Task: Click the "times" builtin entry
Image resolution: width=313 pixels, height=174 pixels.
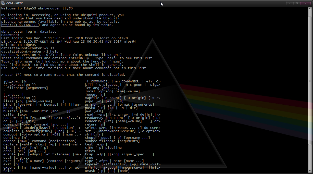Action: 90,151
